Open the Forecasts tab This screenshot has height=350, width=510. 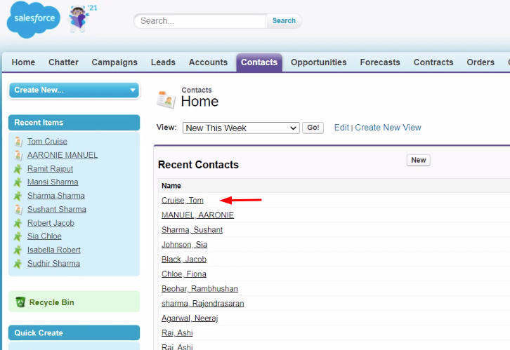(380, 62)
